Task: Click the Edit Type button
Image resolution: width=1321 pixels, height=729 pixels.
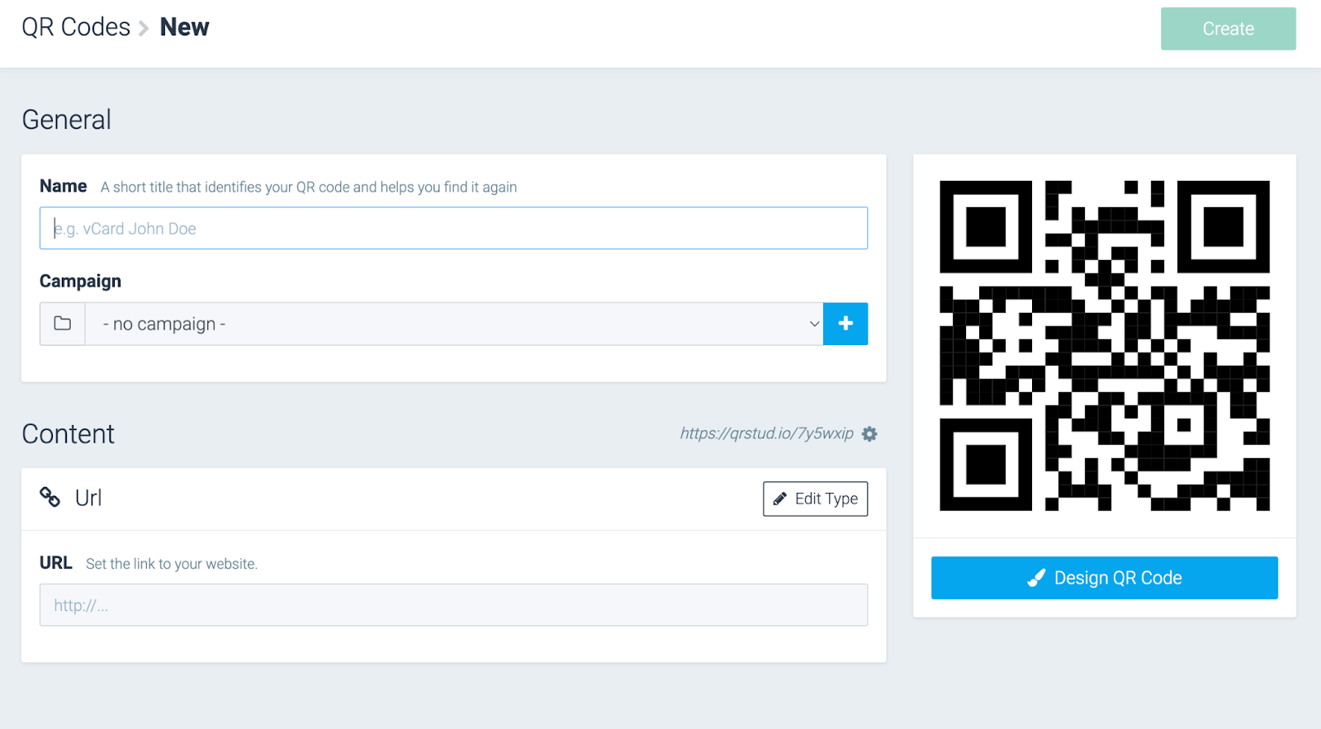Action: pos(815,499)
